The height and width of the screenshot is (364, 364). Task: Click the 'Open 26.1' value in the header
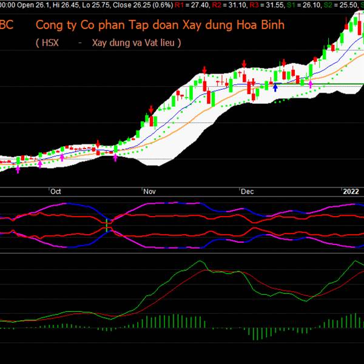click(33, 5)
